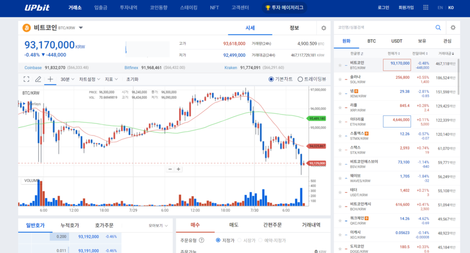Open the 입출금 nav menu
The height and width of the screenshot is (253, 470).
pyautogui.click(x=101, y=8)
